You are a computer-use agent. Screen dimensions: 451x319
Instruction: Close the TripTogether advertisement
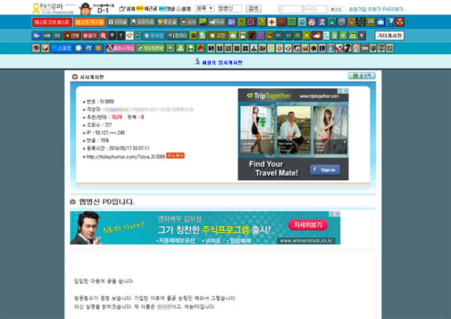coord(346,90)
